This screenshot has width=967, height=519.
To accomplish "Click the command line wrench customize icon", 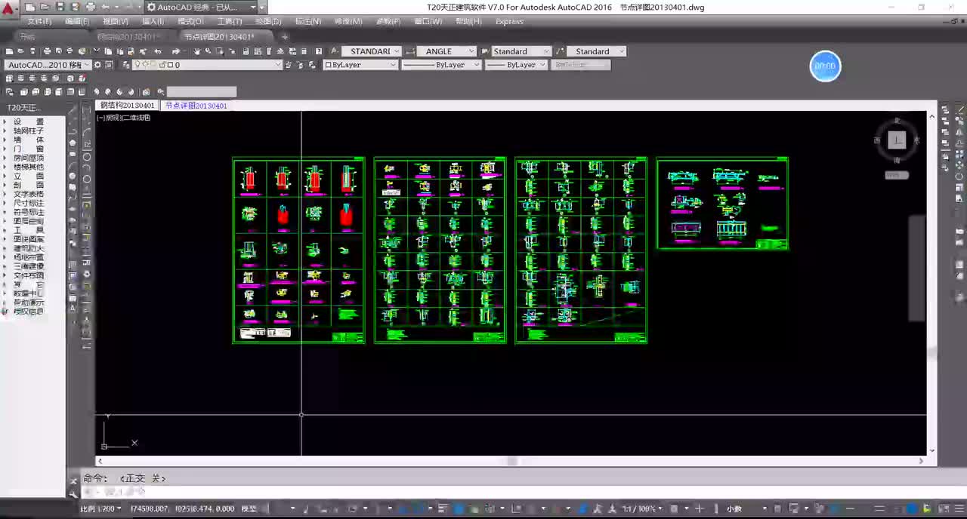I will point(73,494).
